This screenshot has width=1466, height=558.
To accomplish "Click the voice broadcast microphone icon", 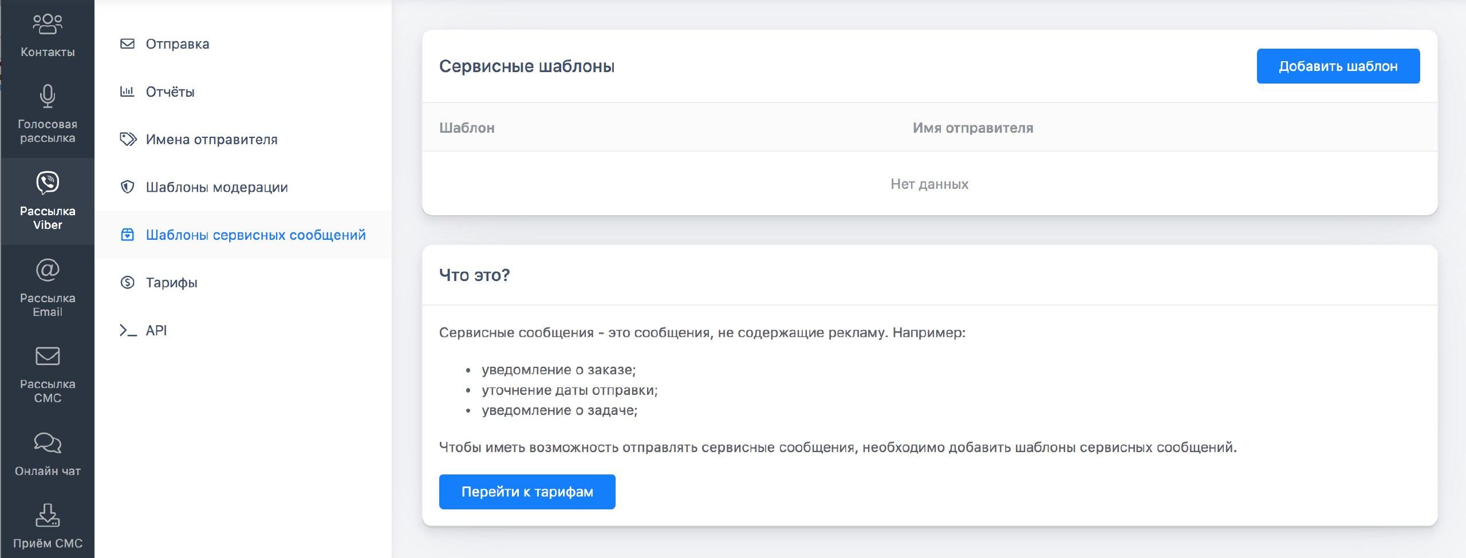I will pos(48,96).
